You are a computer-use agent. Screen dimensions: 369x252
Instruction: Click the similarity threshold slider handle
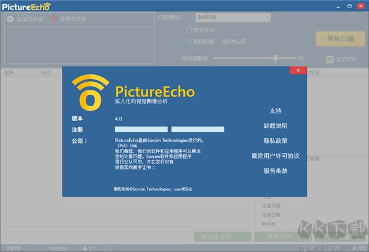tap(276, 58)
